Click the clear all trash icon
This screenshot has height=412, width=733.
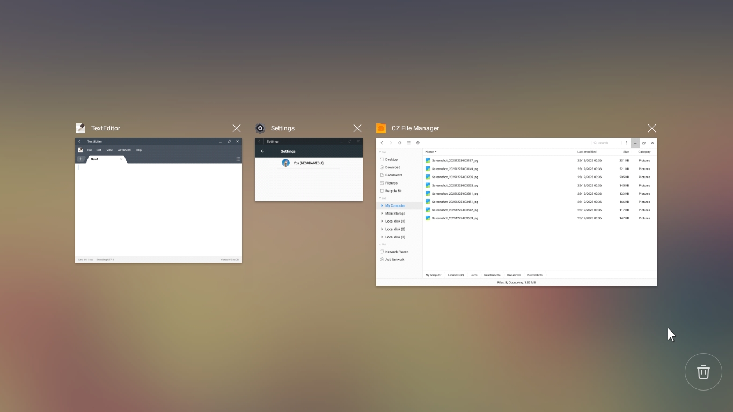click(703, 372)
